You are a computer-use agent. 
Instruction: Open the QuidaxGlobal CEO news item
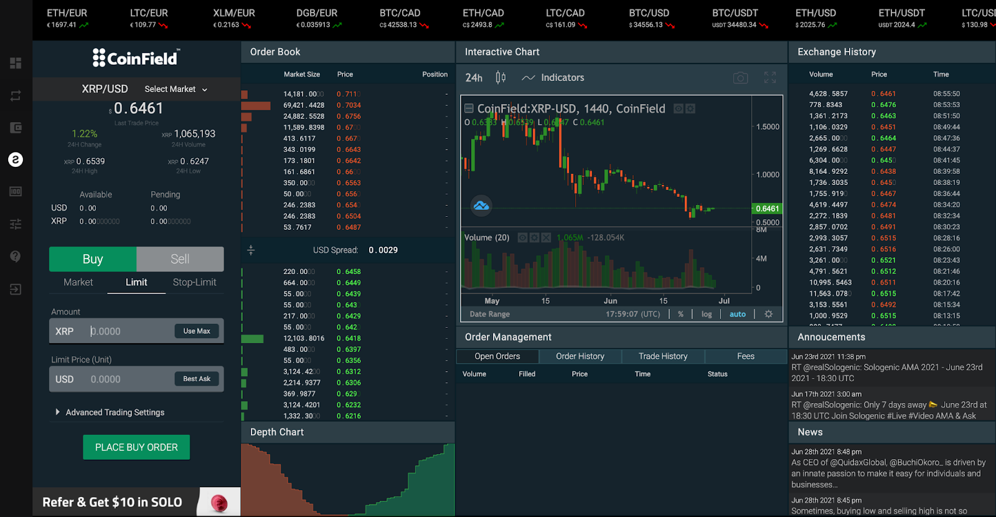[891, 468]
